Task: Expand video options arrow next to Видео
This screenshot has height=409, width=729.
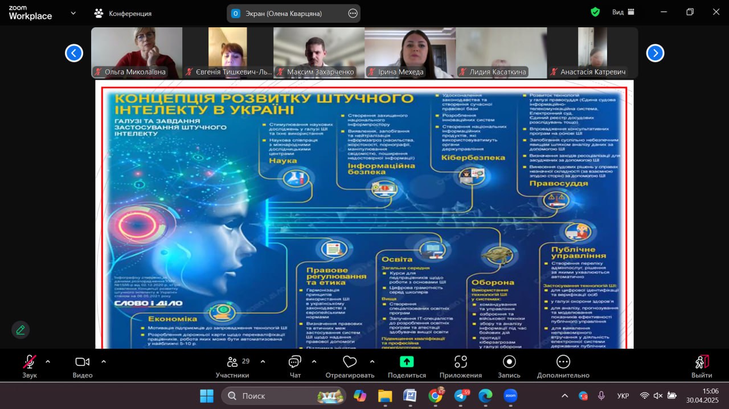Action: 104,361
